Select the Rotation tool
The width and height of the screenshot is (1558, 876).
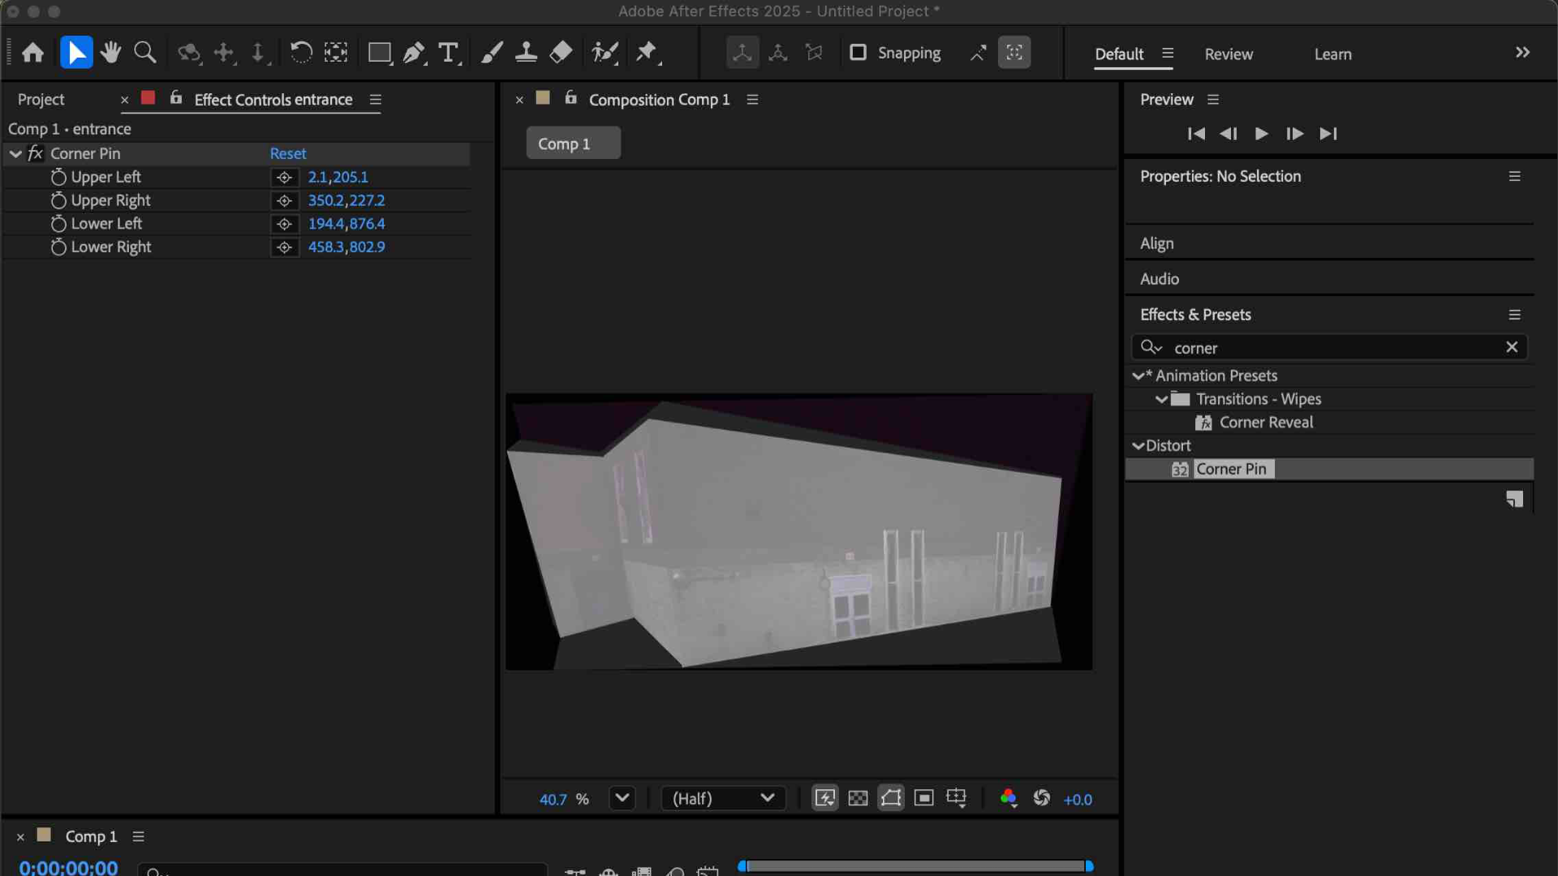pos(300,52)
